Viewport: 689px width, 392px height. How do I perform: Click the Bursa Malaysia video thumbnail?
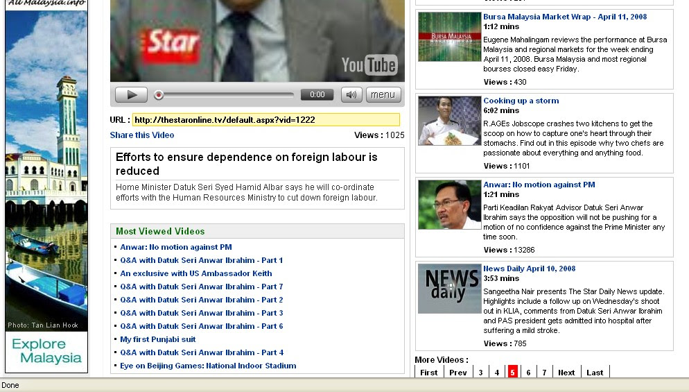point(450,37)
